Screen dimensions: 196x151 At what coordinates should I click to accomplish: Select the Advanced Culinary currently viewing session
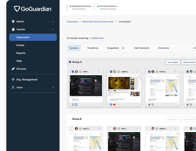tap(81, 7)
